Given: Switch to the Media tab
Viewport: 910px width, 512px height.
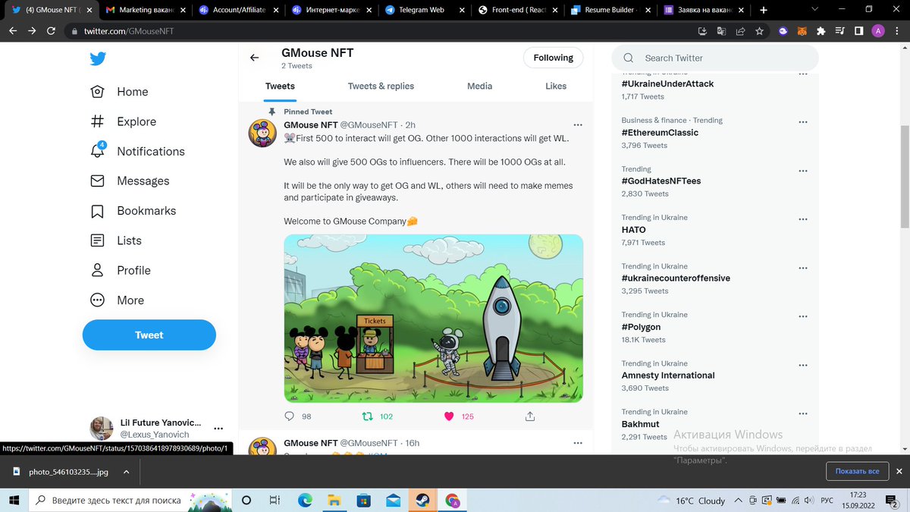Looking at the screenshot, I should (x=479, y=86).
